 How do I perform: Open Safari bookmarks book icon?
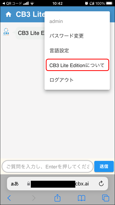click(x=81, y=198)
